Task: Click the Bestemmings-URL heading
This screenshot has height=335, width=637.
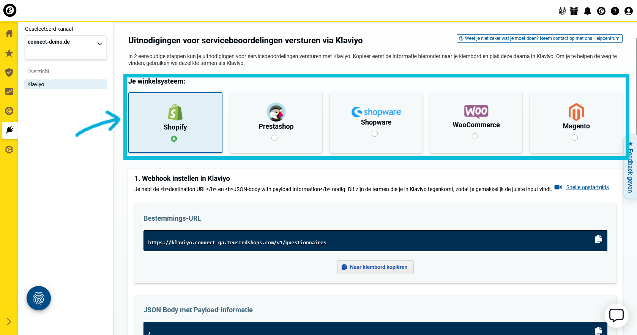Action: point(172,218)
